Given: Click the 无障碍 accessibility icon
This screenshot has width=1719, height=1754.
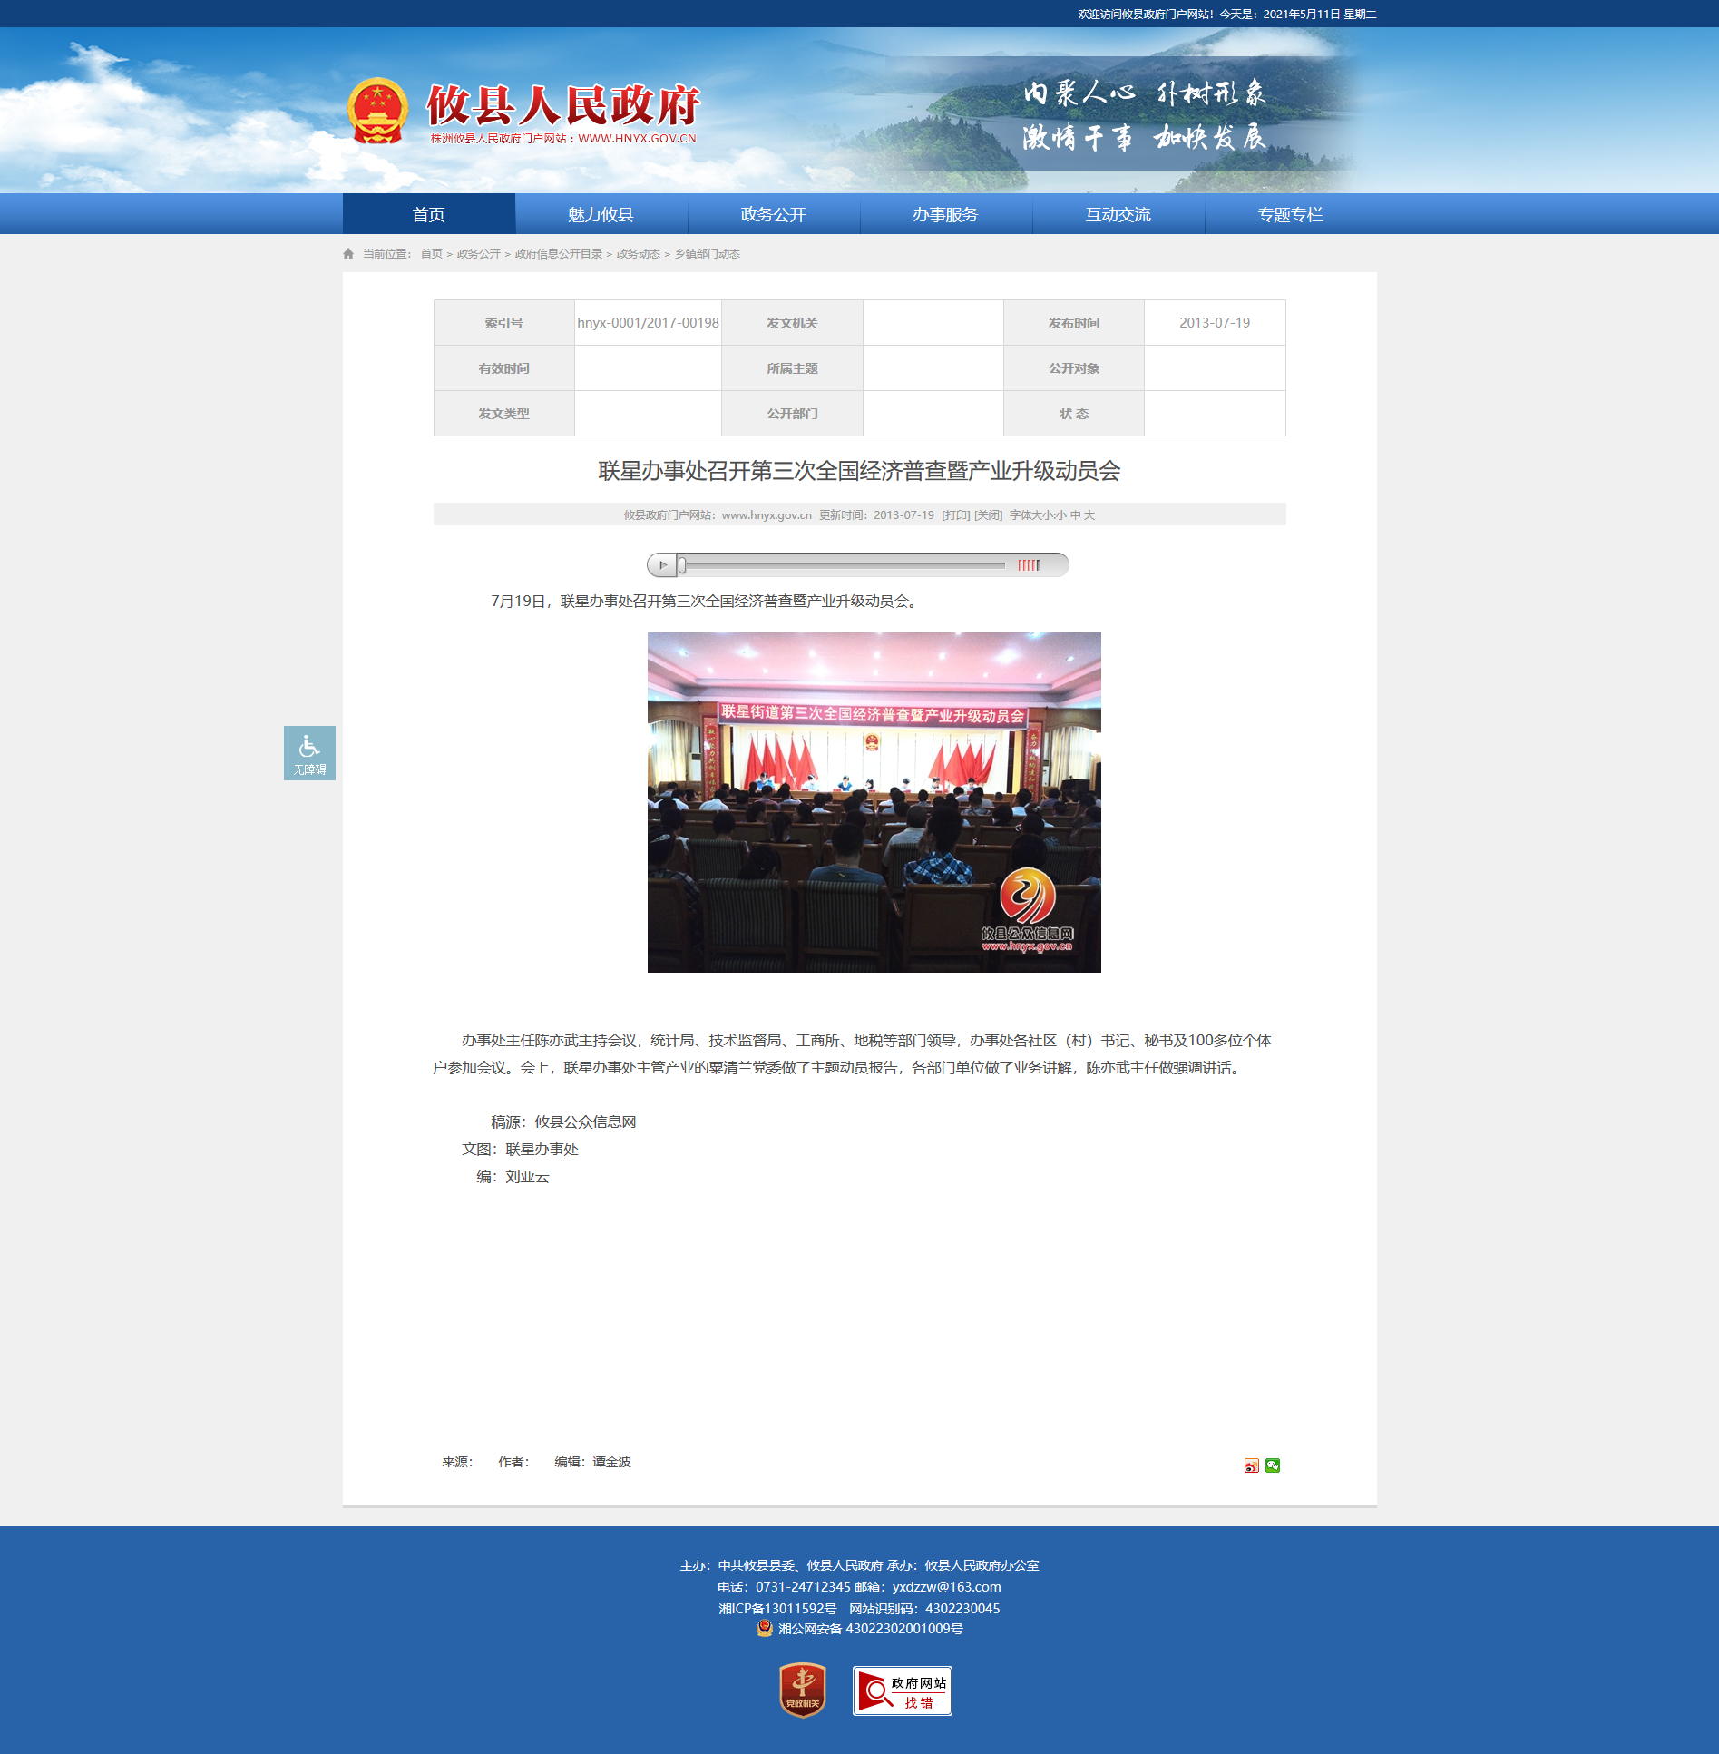Looking at the screenshot, I should tap(309, 752).
